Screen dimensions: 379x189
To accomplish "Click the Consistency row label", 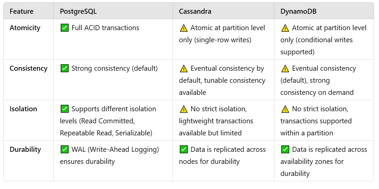I will (29, 68).
